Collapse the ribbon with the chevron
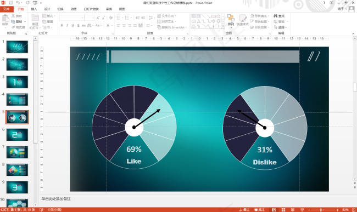This screenshot has height=212, width=357. pyautogui.click(x=353, y=33)
